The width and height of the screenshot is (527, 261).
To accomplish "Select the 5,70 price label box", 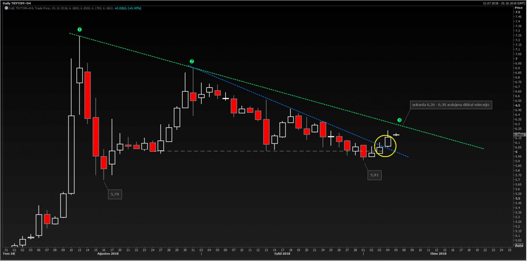I will click(115, 194).
